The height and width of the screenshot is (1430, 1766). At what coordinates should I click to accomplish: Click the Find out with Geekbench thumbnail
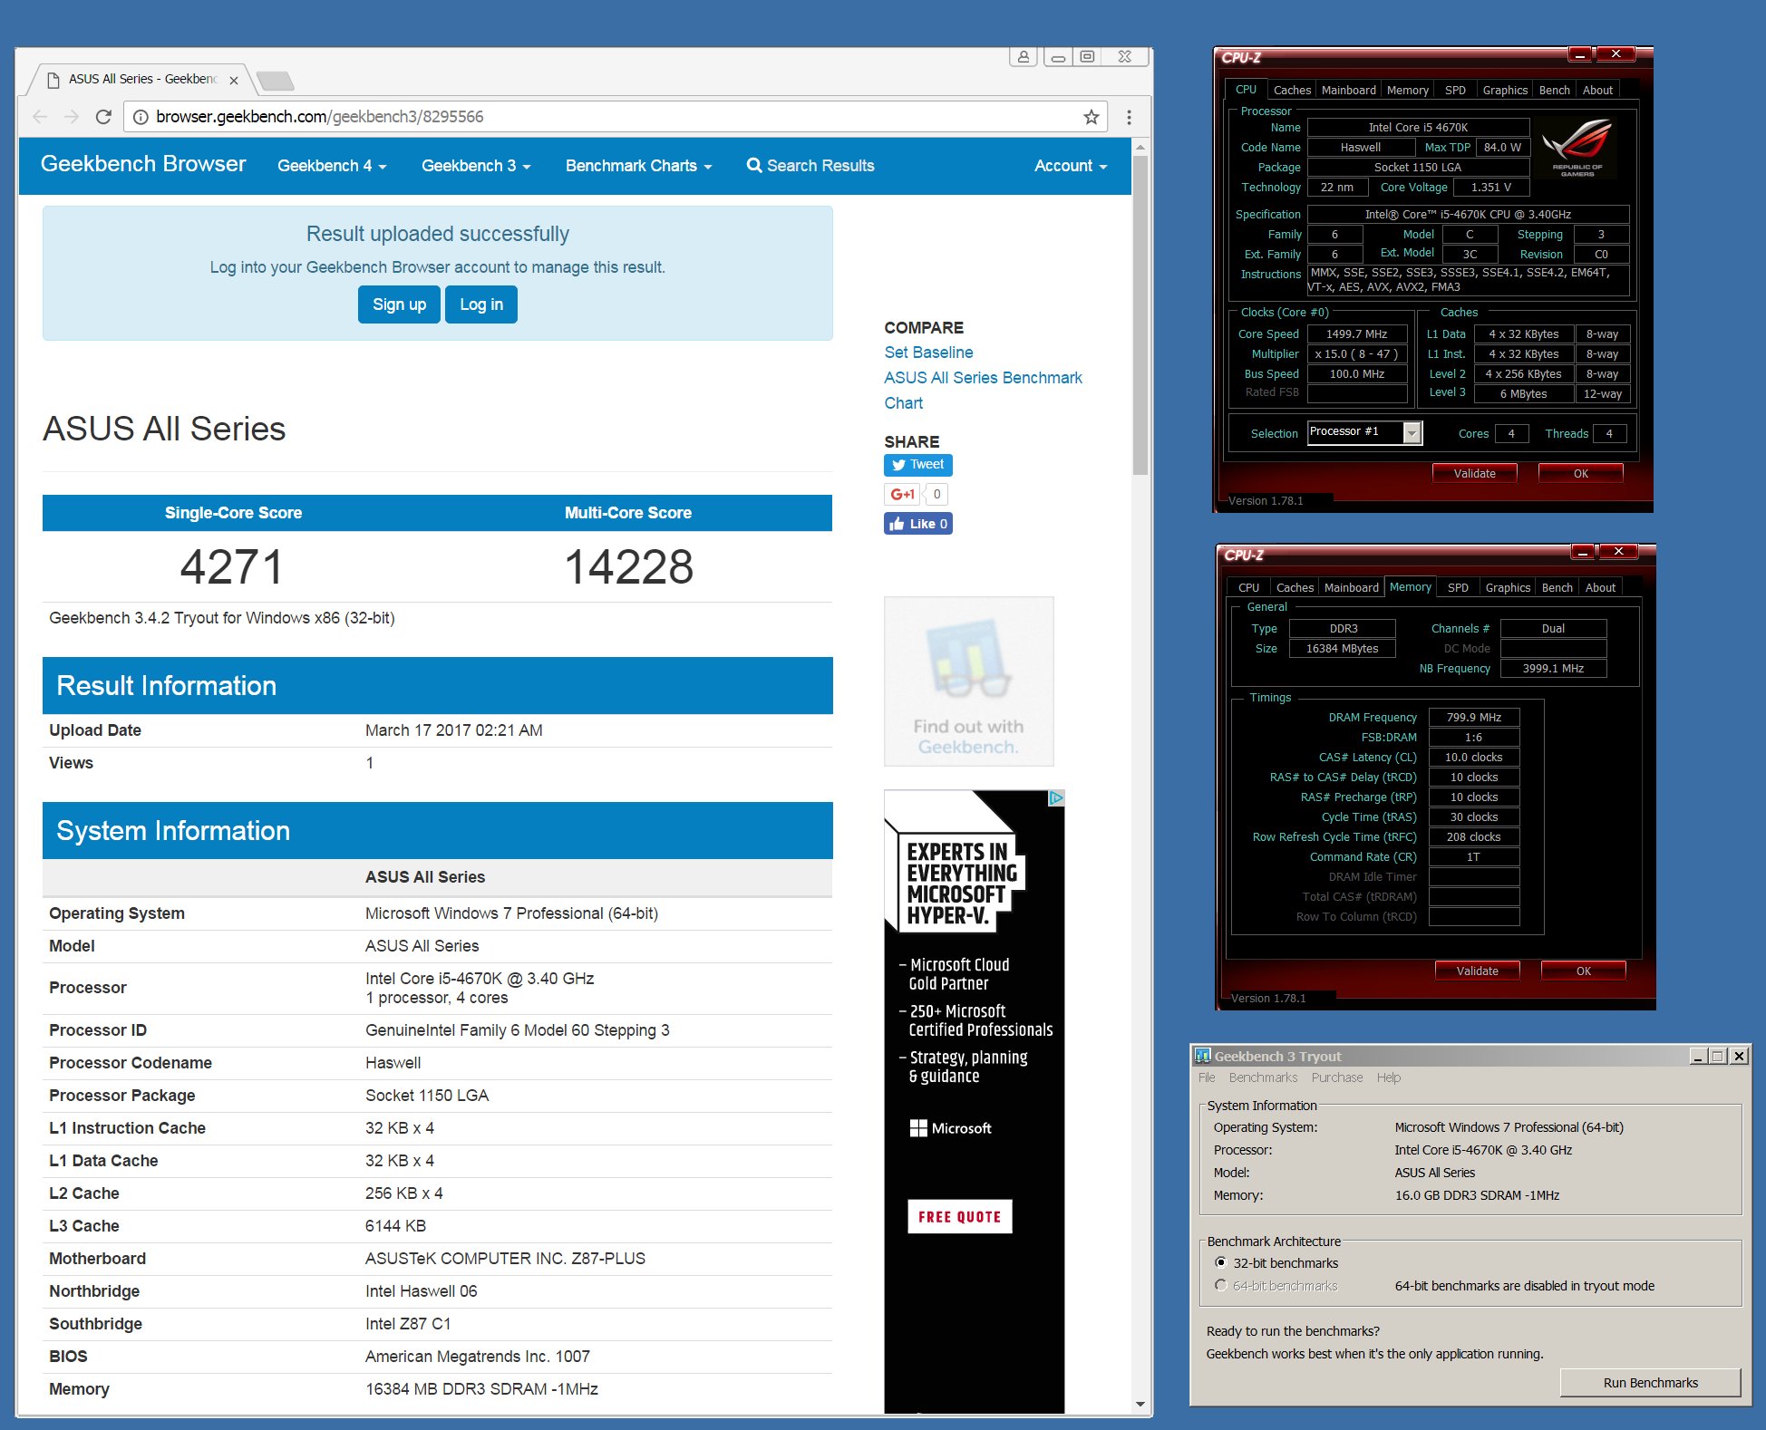pos(968,681)
